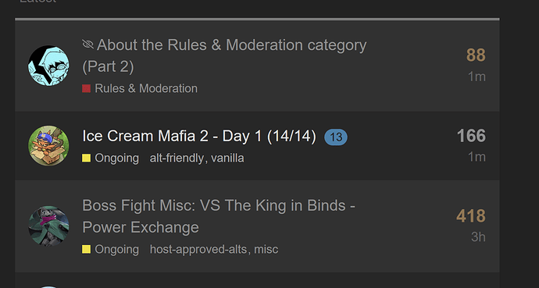Image resolution: width=539 pixels, height=288 pixels.
Task: Click the blue 13 unread posts badge
Action: click(336, 137)
